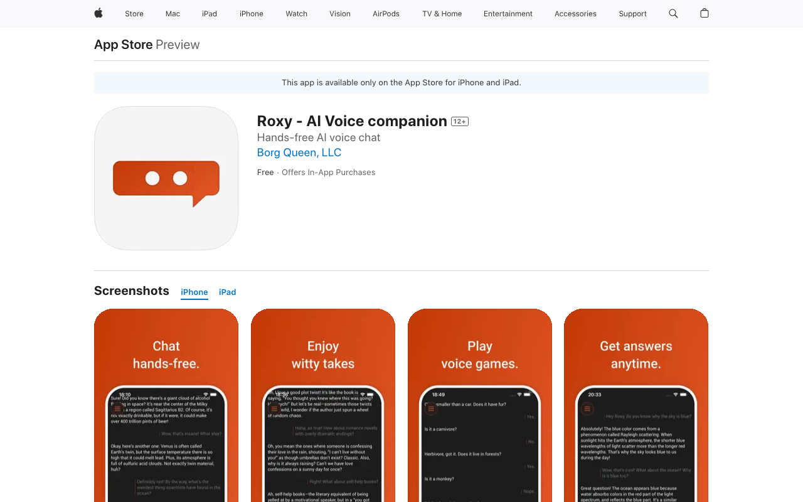Viewport: 803px width, 502px height.
Task: Click the 12+ age rating badge
Action: (x=460, y=122)
